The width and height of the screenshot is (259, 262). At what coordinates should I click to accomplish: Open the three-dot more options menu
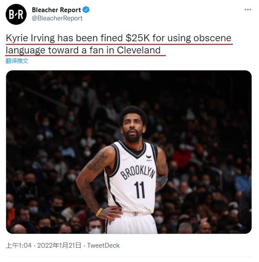[x=248, y=10]
